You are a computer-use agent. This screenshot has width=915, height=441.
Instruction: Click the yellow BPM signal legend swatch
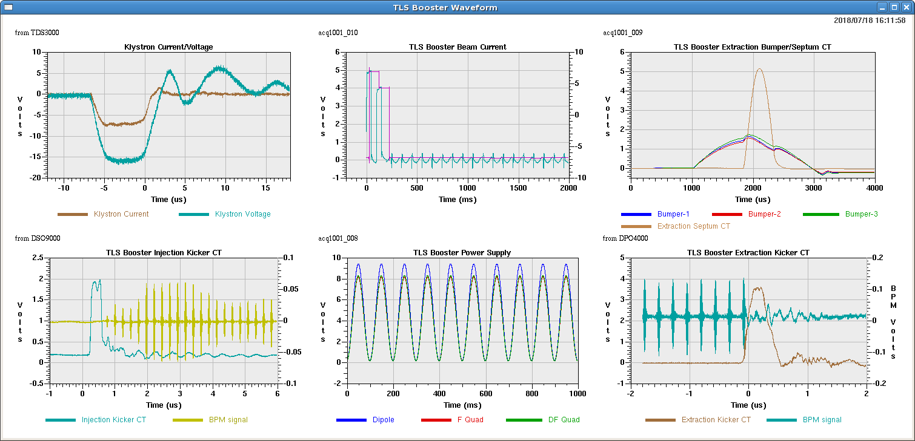(x=188, y=420)
